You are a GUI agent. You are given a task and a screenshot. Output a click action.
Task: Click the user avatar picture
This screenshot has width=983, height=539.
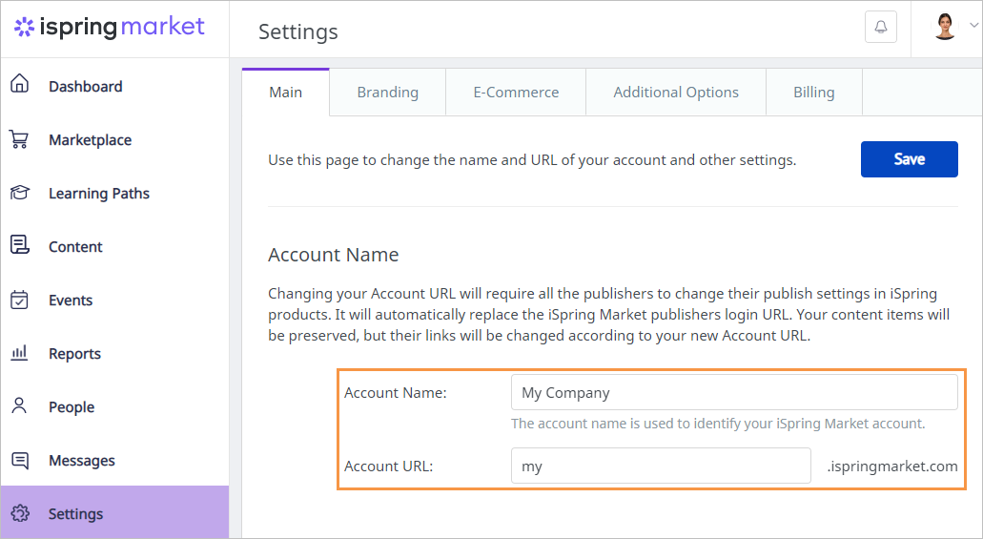click(x=945, y=27)
